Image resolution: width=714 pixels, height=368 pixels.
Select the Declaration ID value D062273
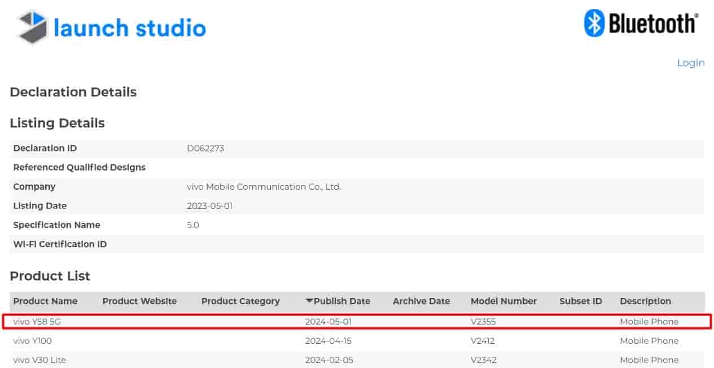(205, 148)
